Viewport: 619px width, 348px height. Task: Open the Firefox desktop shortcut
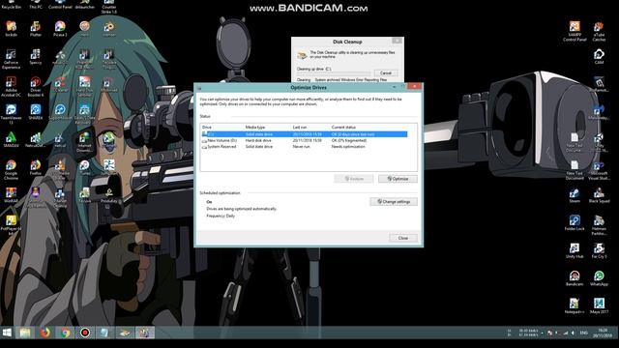click(x=36, y=167)
